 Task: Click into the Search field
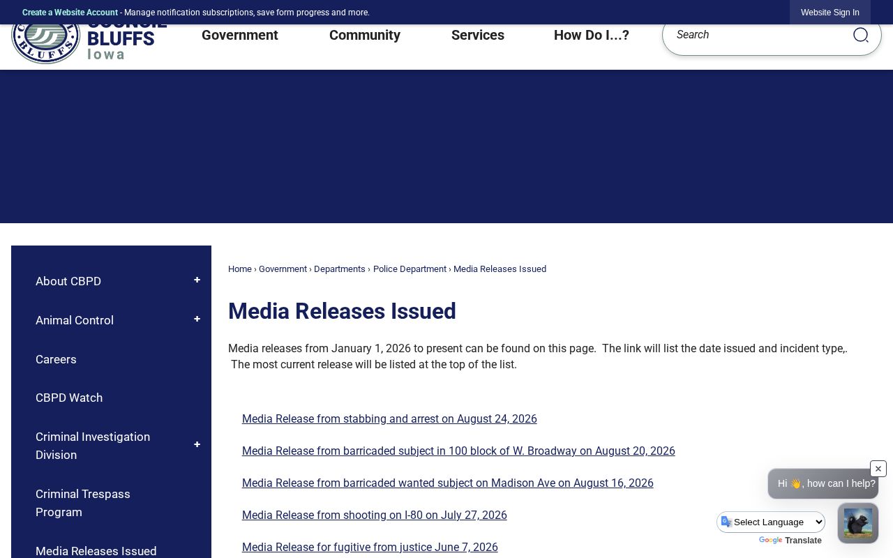(757, 35)
